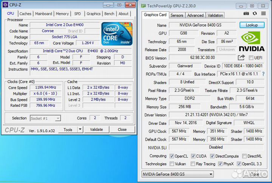Click the Device ID value 10DE 06E4
The height and width of the screenshot is (183, 272).
(243, 66)
